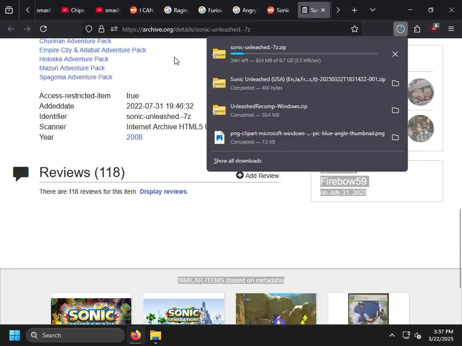The image size is (462, 346).
Task: Switch to the Raging Google tab
Action: (176, 10)
